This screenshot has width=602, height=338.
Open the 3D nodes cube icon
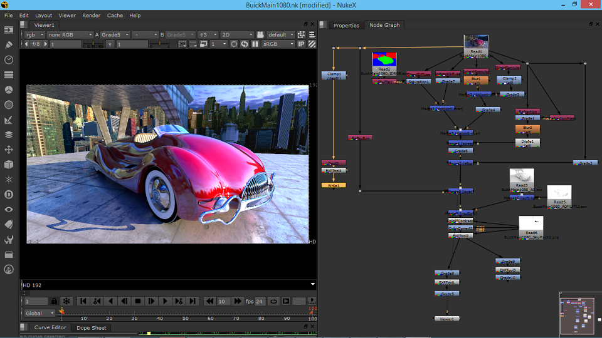click(8, 165)
